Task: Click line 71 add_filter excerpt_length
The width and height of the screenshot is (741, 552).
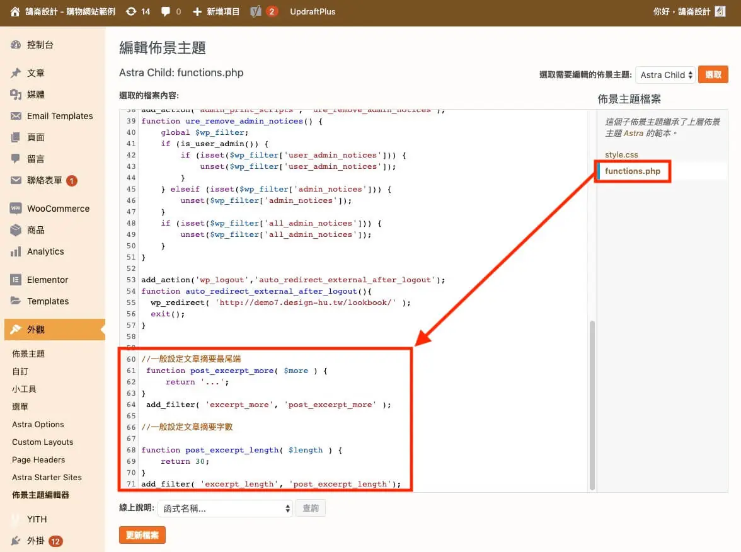Action: pos(271,484)
